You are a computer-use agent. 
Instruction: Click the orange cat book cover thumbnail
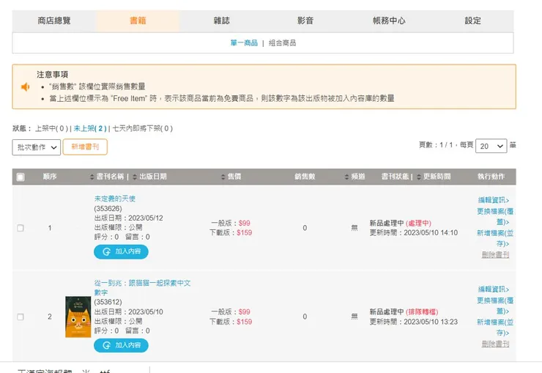coord(78,317)
